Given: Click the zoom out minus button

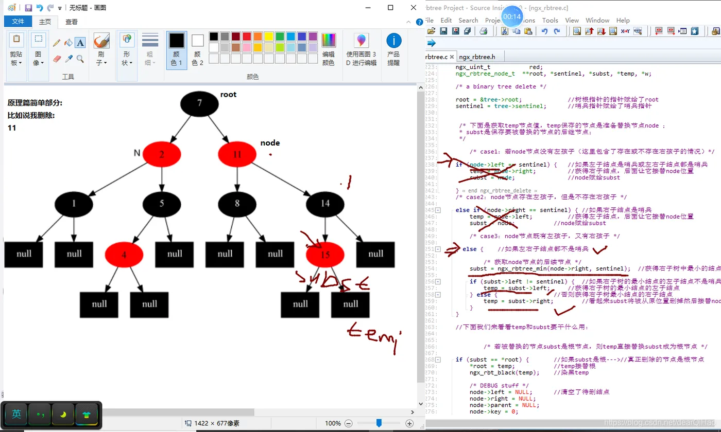Looking at the screenshot, I should tap(348, 423).
